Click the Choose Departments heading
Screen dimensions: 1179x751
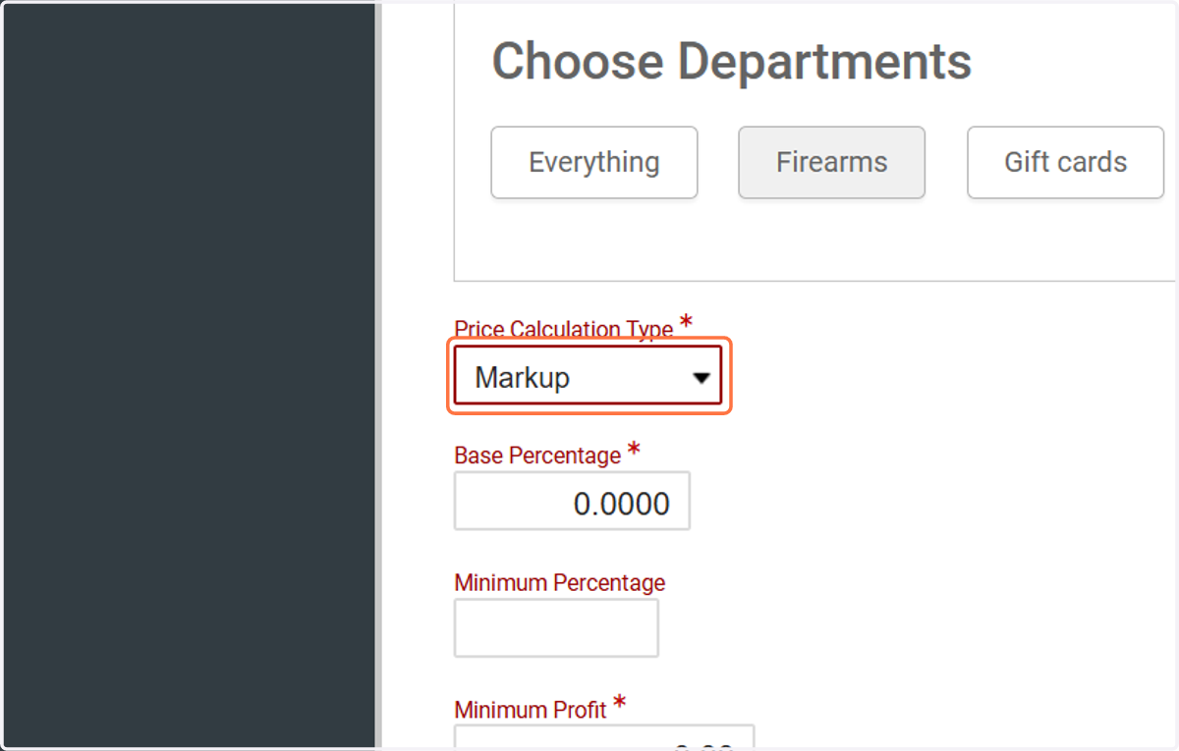732,62
